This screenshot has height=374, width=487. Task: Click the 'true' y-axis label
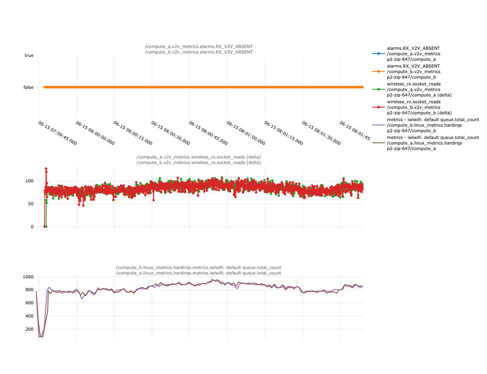point(29,56)
